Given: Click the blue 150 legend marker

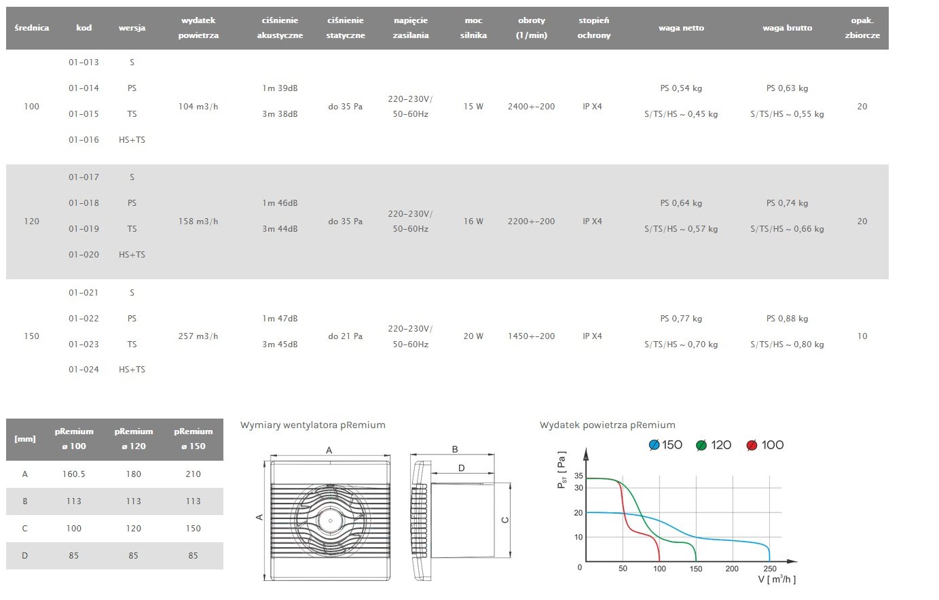Looking at the screenshot, I should [x=655, y=445].
